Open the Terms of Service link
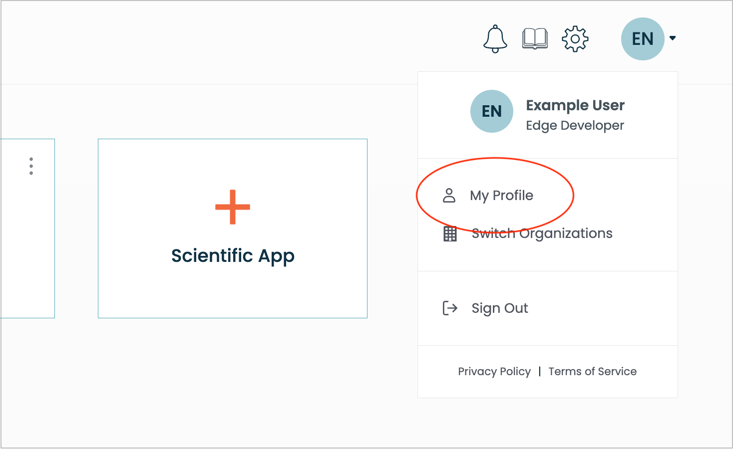Image resolution: width=733 pixels, height=449 pixels. click(x=593, y=372)
